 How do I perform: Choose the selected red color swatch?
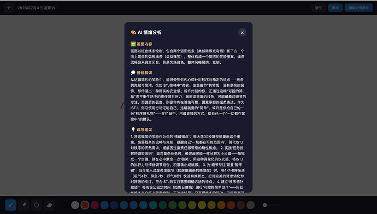pyautogui.click(x=85, y=205)
